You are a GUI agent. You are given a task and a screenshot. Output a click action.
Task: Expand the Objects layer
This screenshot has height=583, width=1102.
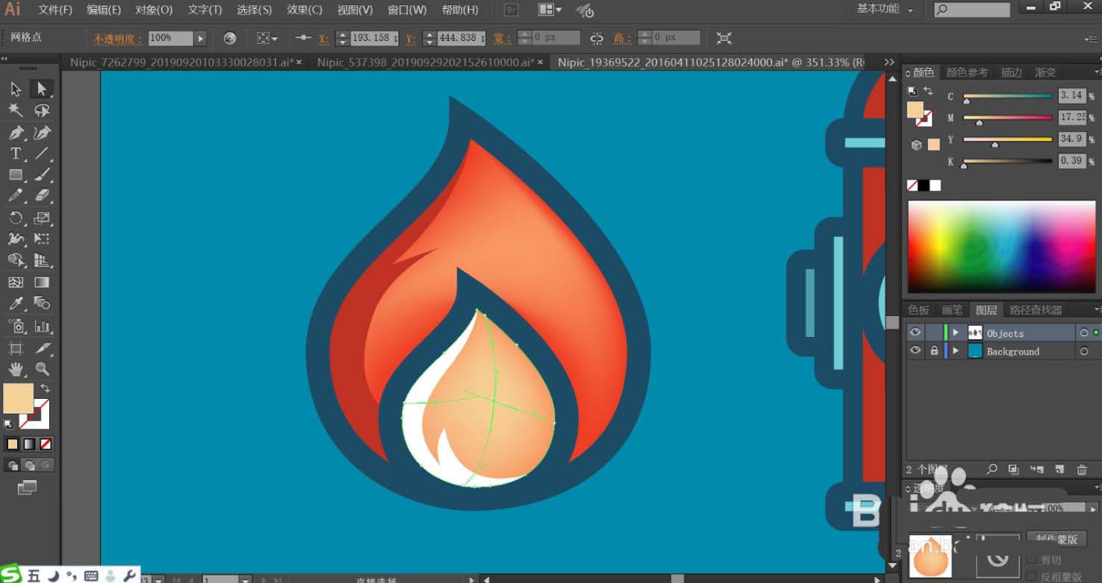[956, 333]
